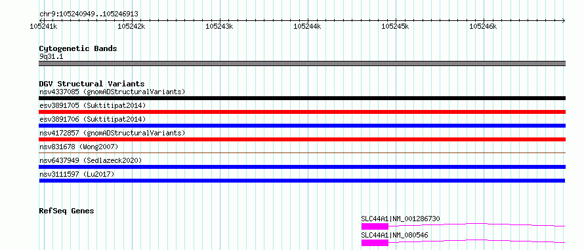Click the DGV Structural Variants track title

[x=92, y=84]
